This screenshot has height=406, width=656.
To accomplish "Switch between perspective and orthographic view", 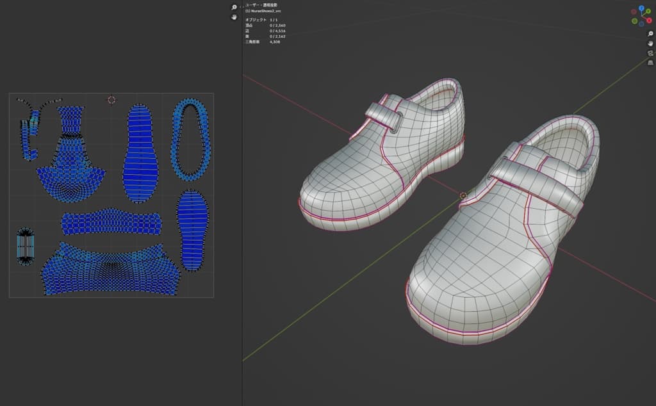I will pos(650,63).
